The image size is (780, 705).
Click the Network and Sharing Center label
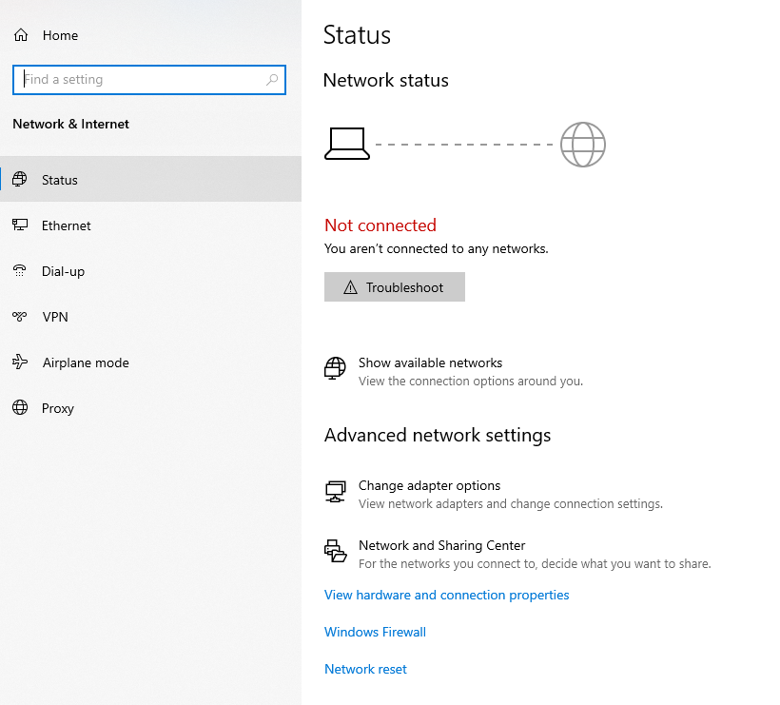pyautogui.click(x=441, y=545)
